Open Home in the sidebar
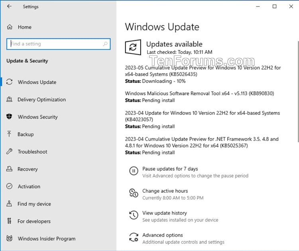299x251 pixels. click(x=25, y=27)
